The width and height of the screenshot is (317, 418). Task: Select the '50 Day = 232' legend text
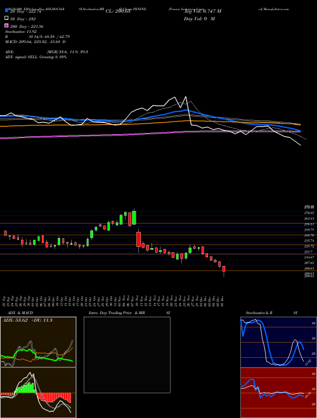pyautogui.click(x=23, y=19)
